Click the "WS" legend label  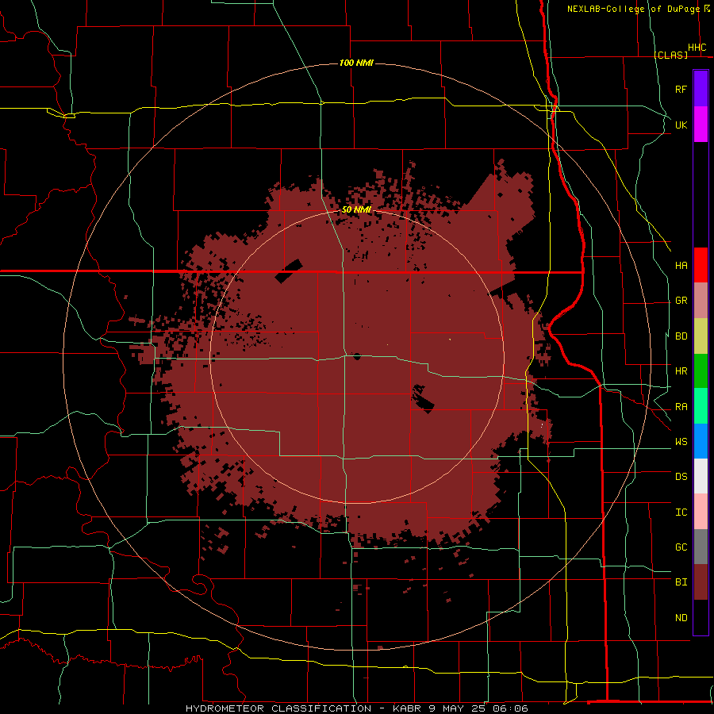click(681, 442)
